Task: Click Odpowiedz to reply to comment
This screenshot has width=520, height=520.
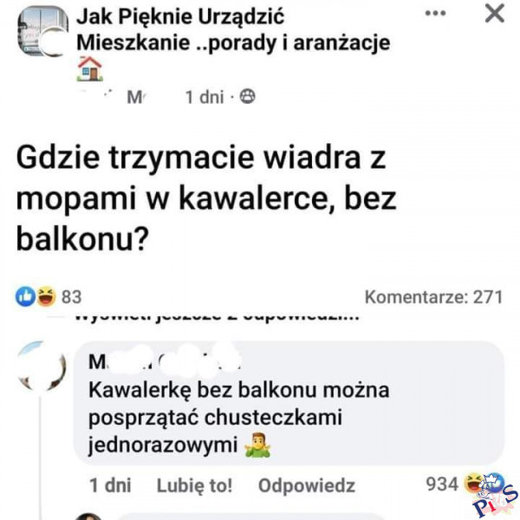Action: click(307, 486)
